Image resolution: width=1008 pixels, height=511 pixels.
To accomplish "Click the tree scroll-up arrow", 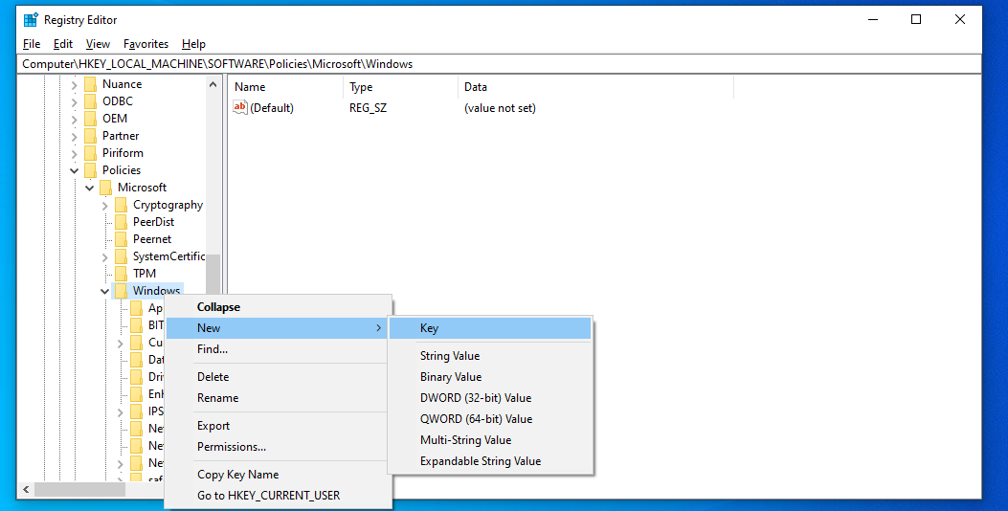I will point(213,84).
